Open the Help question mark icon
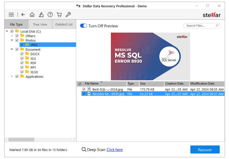Image resolution: width=229 pixels, height=159 pixels. (x=50, y=15)
